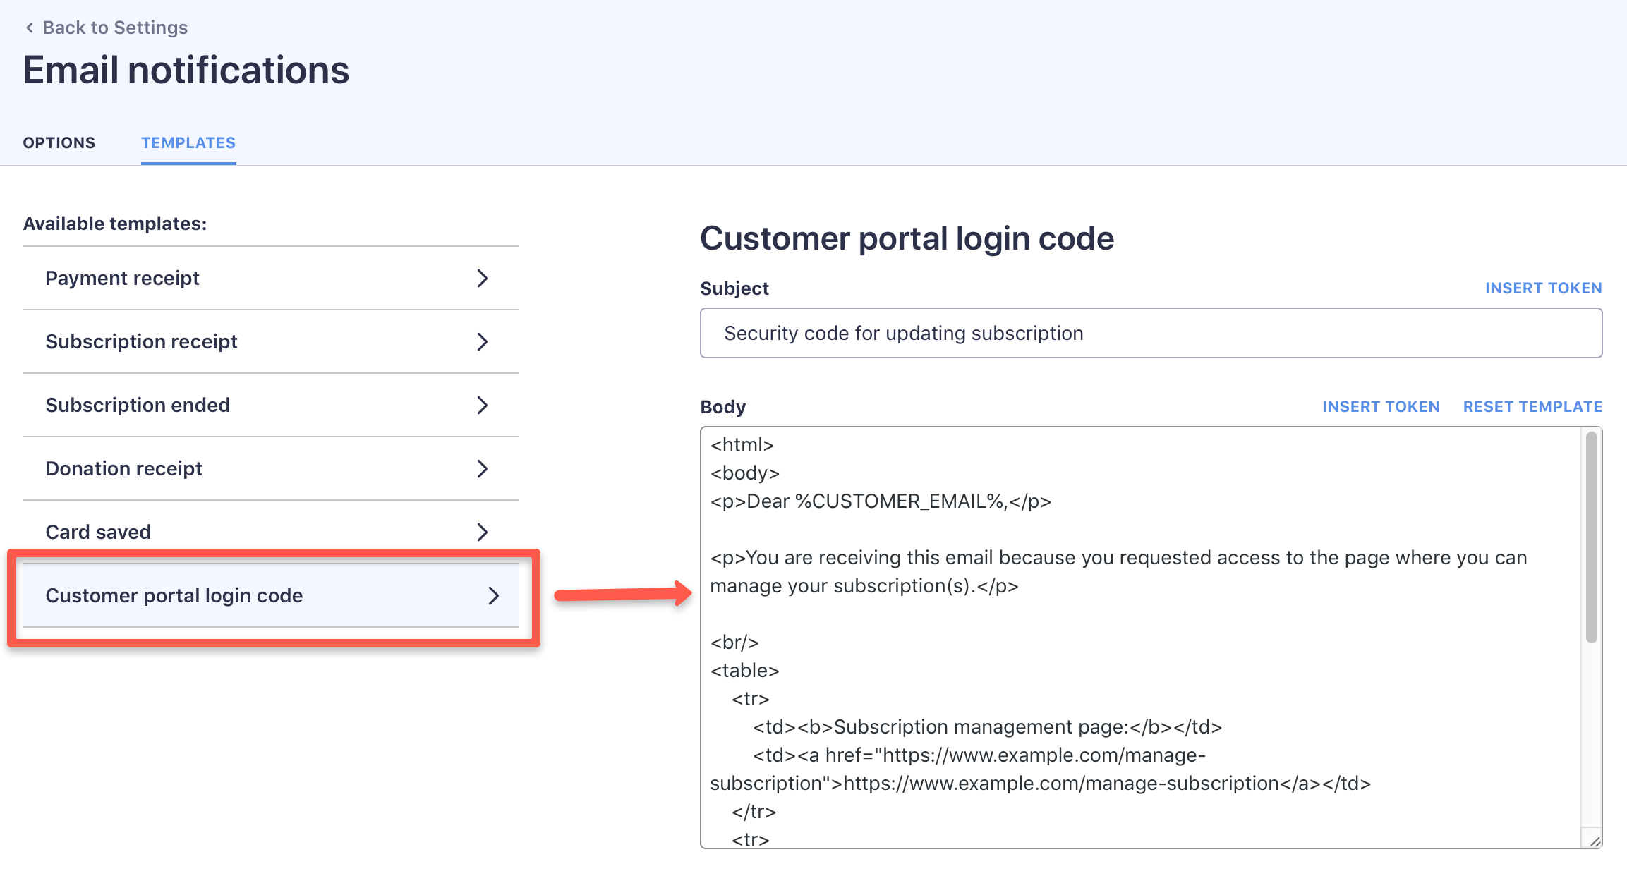This screenshot has width=1627, height=876.
Task: Click the body editor scrollbar thumb
Action: 1591,536
